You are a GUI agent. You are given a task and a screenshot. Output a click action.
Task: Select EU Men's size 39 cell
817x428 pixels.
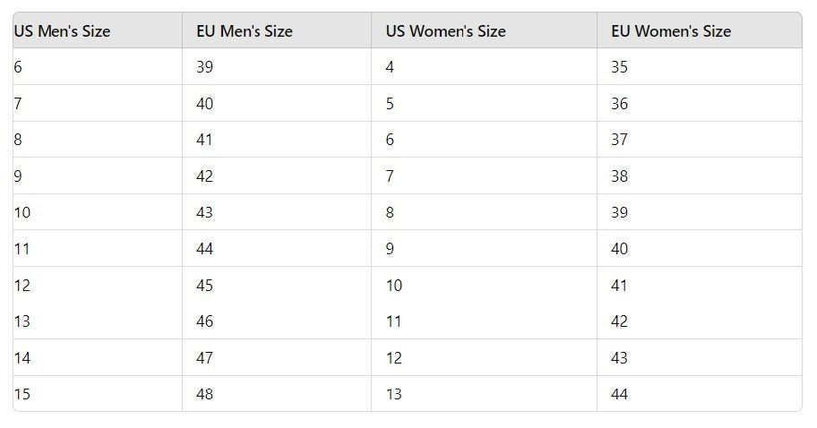click(277, 66)
